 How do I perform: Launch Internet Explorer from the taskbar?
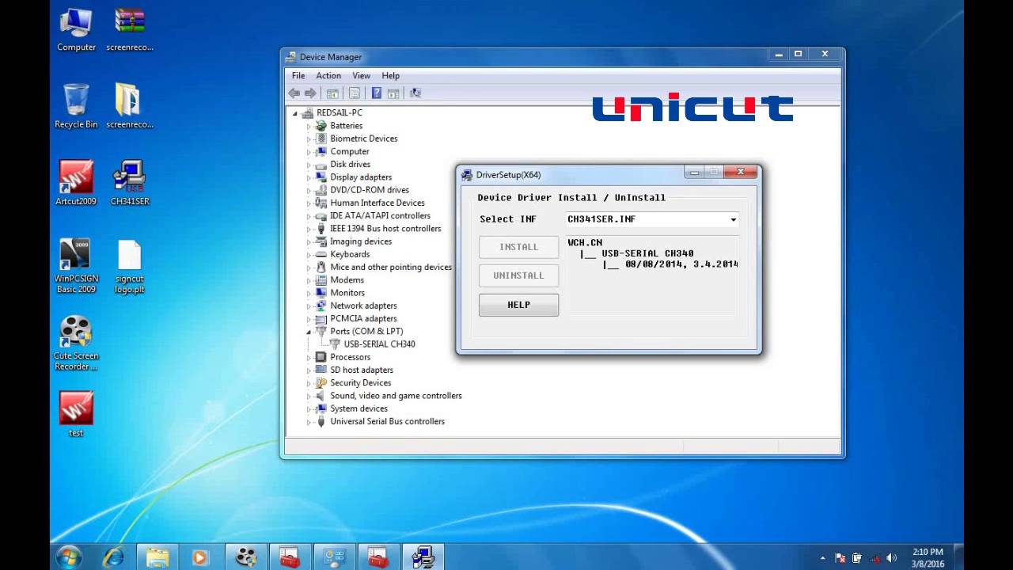tap(113, 557)
